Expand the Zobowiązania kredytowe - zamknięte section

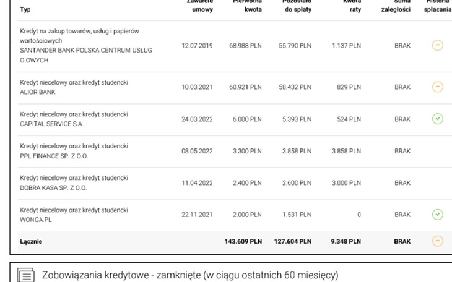(x=190, y=275)
